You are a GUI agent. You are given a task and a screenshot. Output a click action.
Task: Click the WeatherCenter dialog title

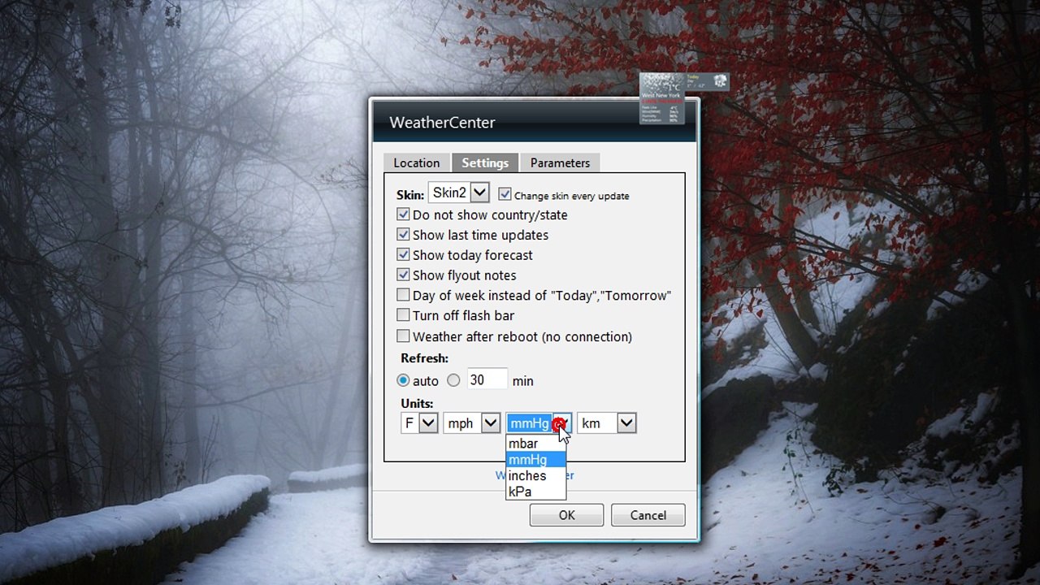pyautogui.click(x=442, y=122)
